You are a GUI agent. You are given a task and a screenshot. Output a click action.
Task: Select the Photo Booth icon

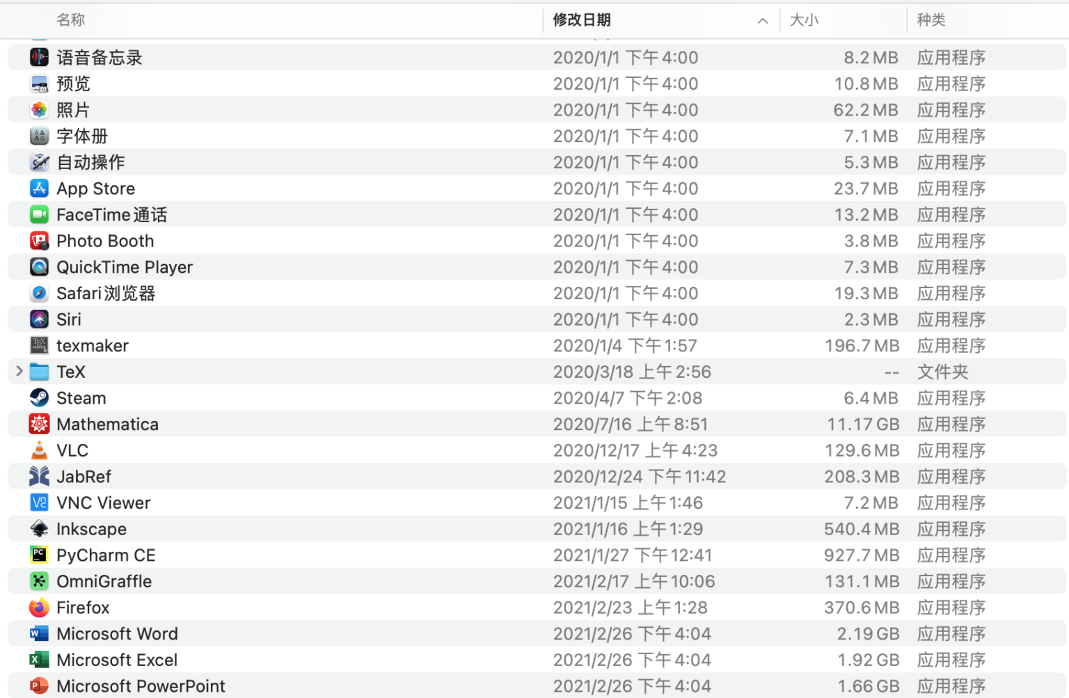39,241
